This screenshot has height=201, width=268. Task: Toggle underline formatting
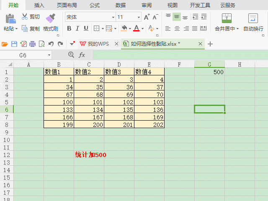86,28
